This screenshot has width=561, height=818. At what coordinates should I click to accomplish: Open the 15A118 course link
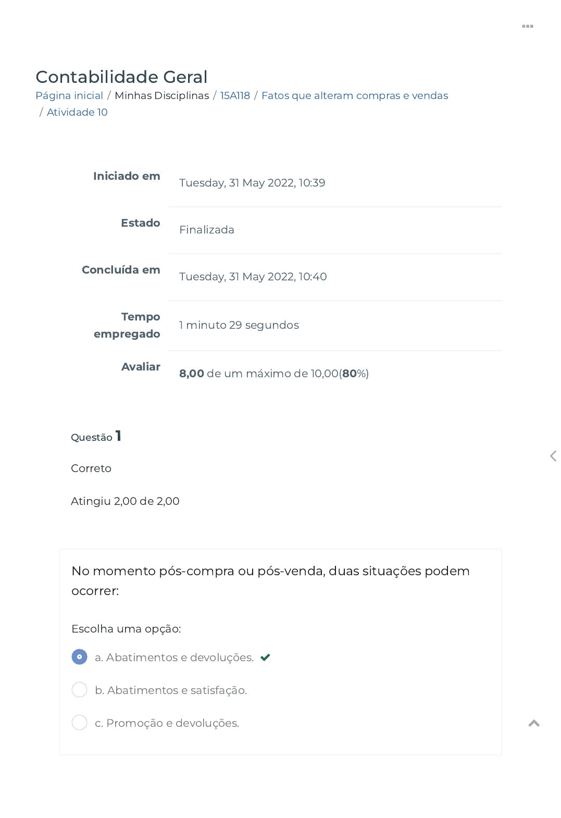[235, 95]
